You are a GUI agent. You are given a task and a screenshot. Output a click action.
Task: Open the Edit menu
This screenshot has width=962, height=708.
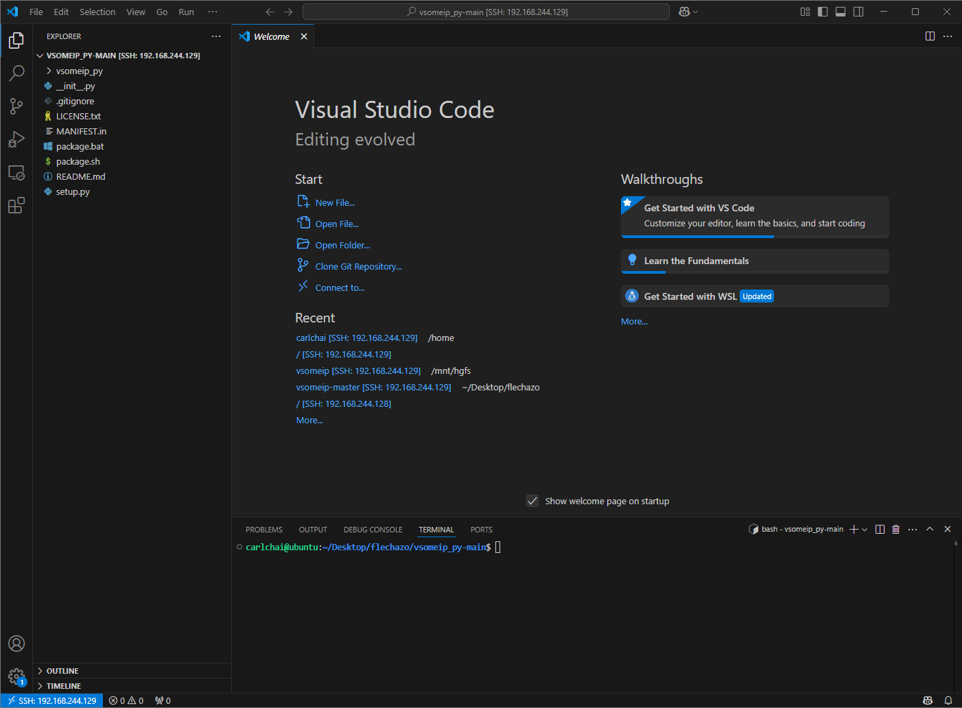tap(61, 12)
